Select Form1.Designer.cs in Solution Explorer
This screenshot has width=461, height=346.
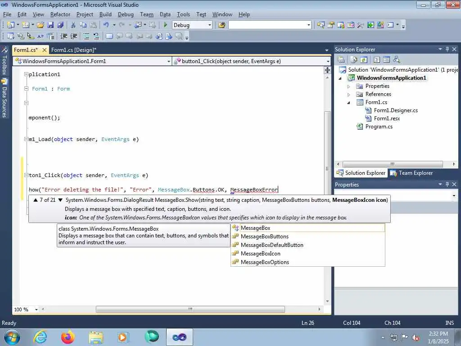point(395,110)
